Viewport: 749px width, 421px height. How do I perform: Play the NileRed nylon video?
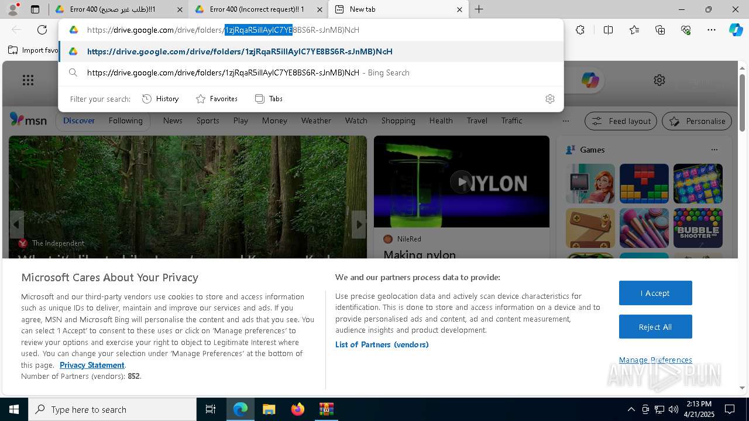coord(462,182)
